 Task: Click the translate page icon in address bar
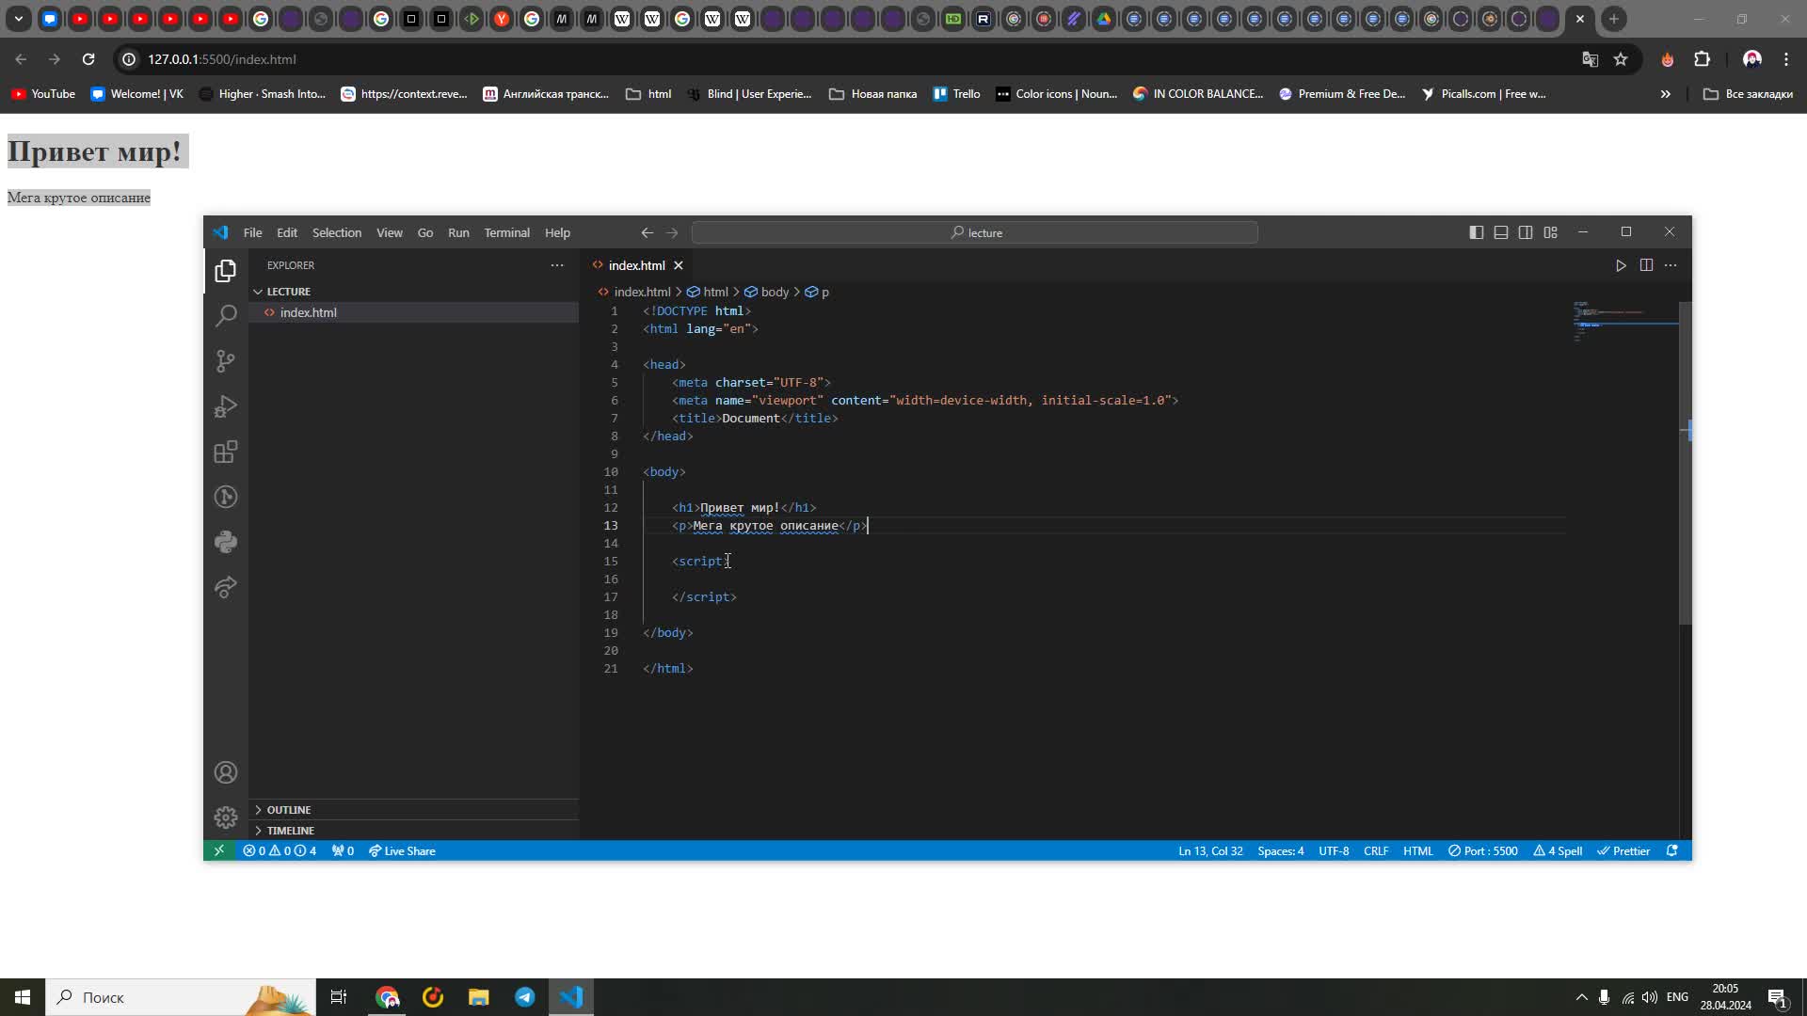click(1591, 59)
